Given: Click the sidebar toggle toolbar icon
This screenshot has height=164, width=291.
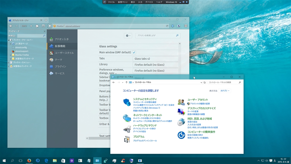Looking at the screenshot, I should (43, 26).
